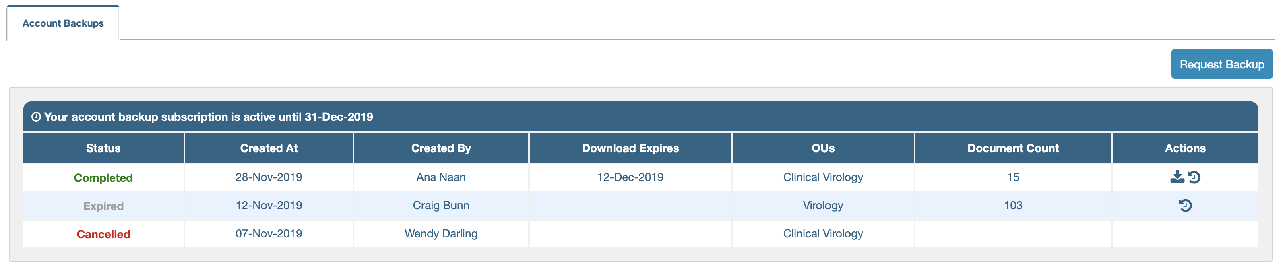
Task: Download the 28-Nov-2019 completed backup
Action: 1177,177
